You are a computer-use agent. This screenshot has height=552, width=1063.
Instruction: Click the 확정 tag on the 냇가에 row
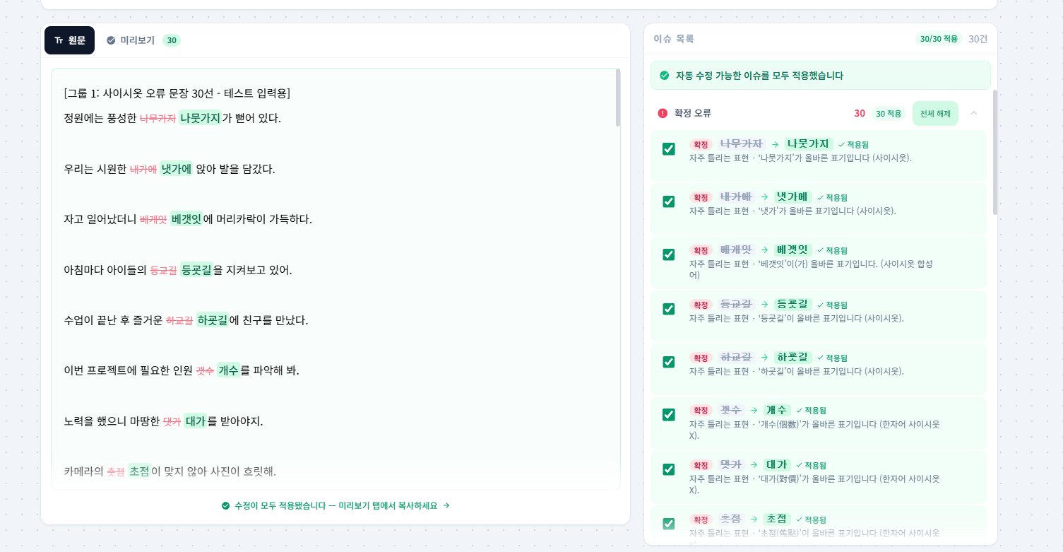click(700, 197)
